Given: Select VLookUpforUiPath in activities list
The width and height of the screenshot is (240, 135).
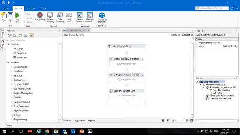Looking at the screenshot, I should [22, 88].
